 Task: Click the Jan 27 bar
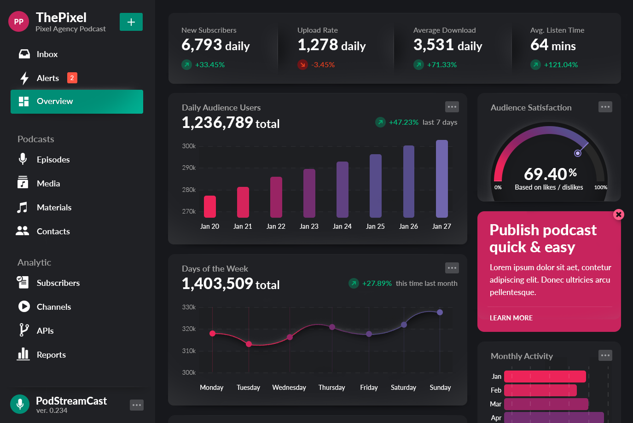point(442,179)
